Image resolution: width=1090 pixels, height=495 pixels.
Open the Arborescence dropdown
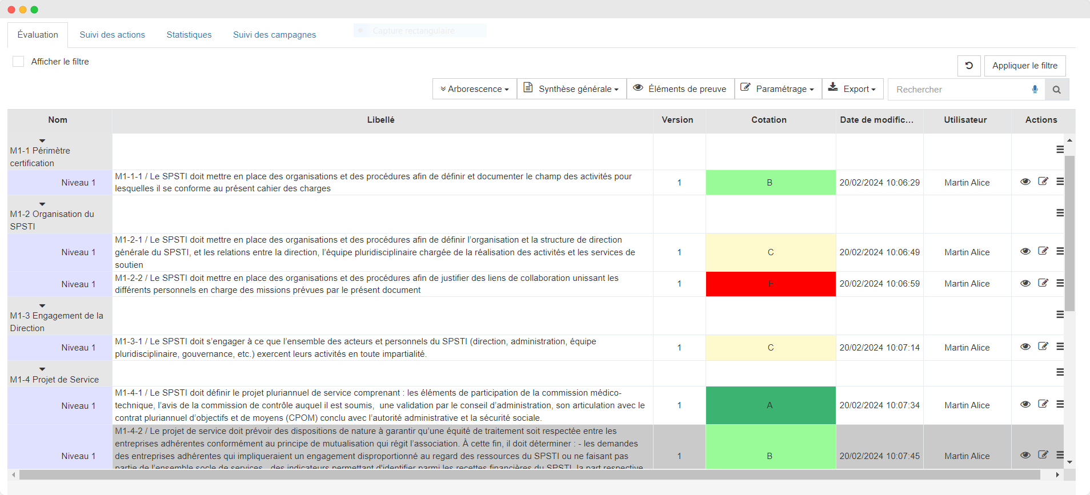(x=475, y=89)
